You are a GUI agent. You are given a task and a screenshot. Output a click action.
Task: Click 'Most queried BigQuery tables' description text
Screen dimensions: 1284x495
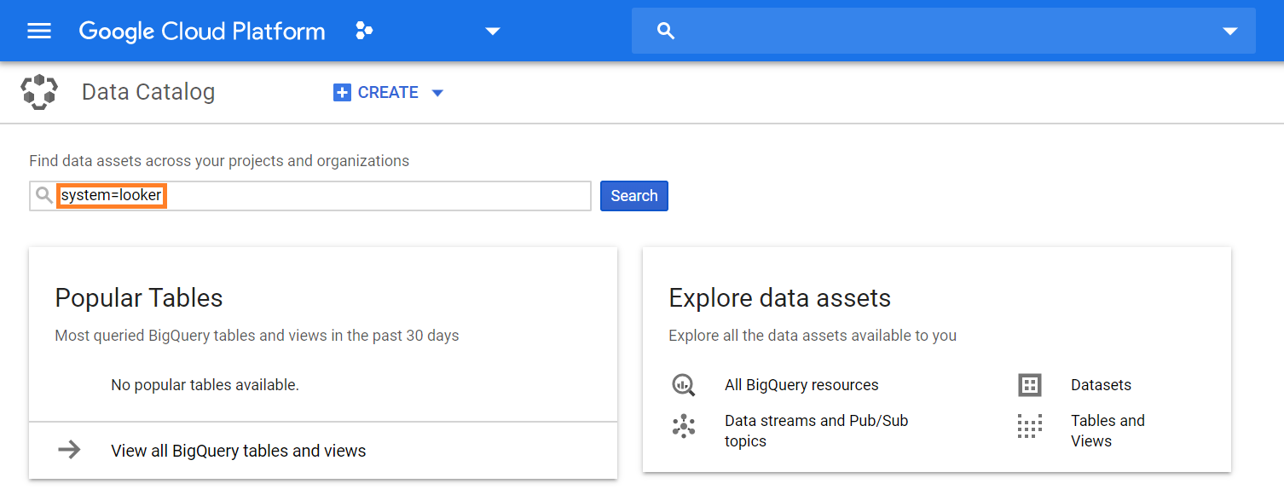coord(257,336)
